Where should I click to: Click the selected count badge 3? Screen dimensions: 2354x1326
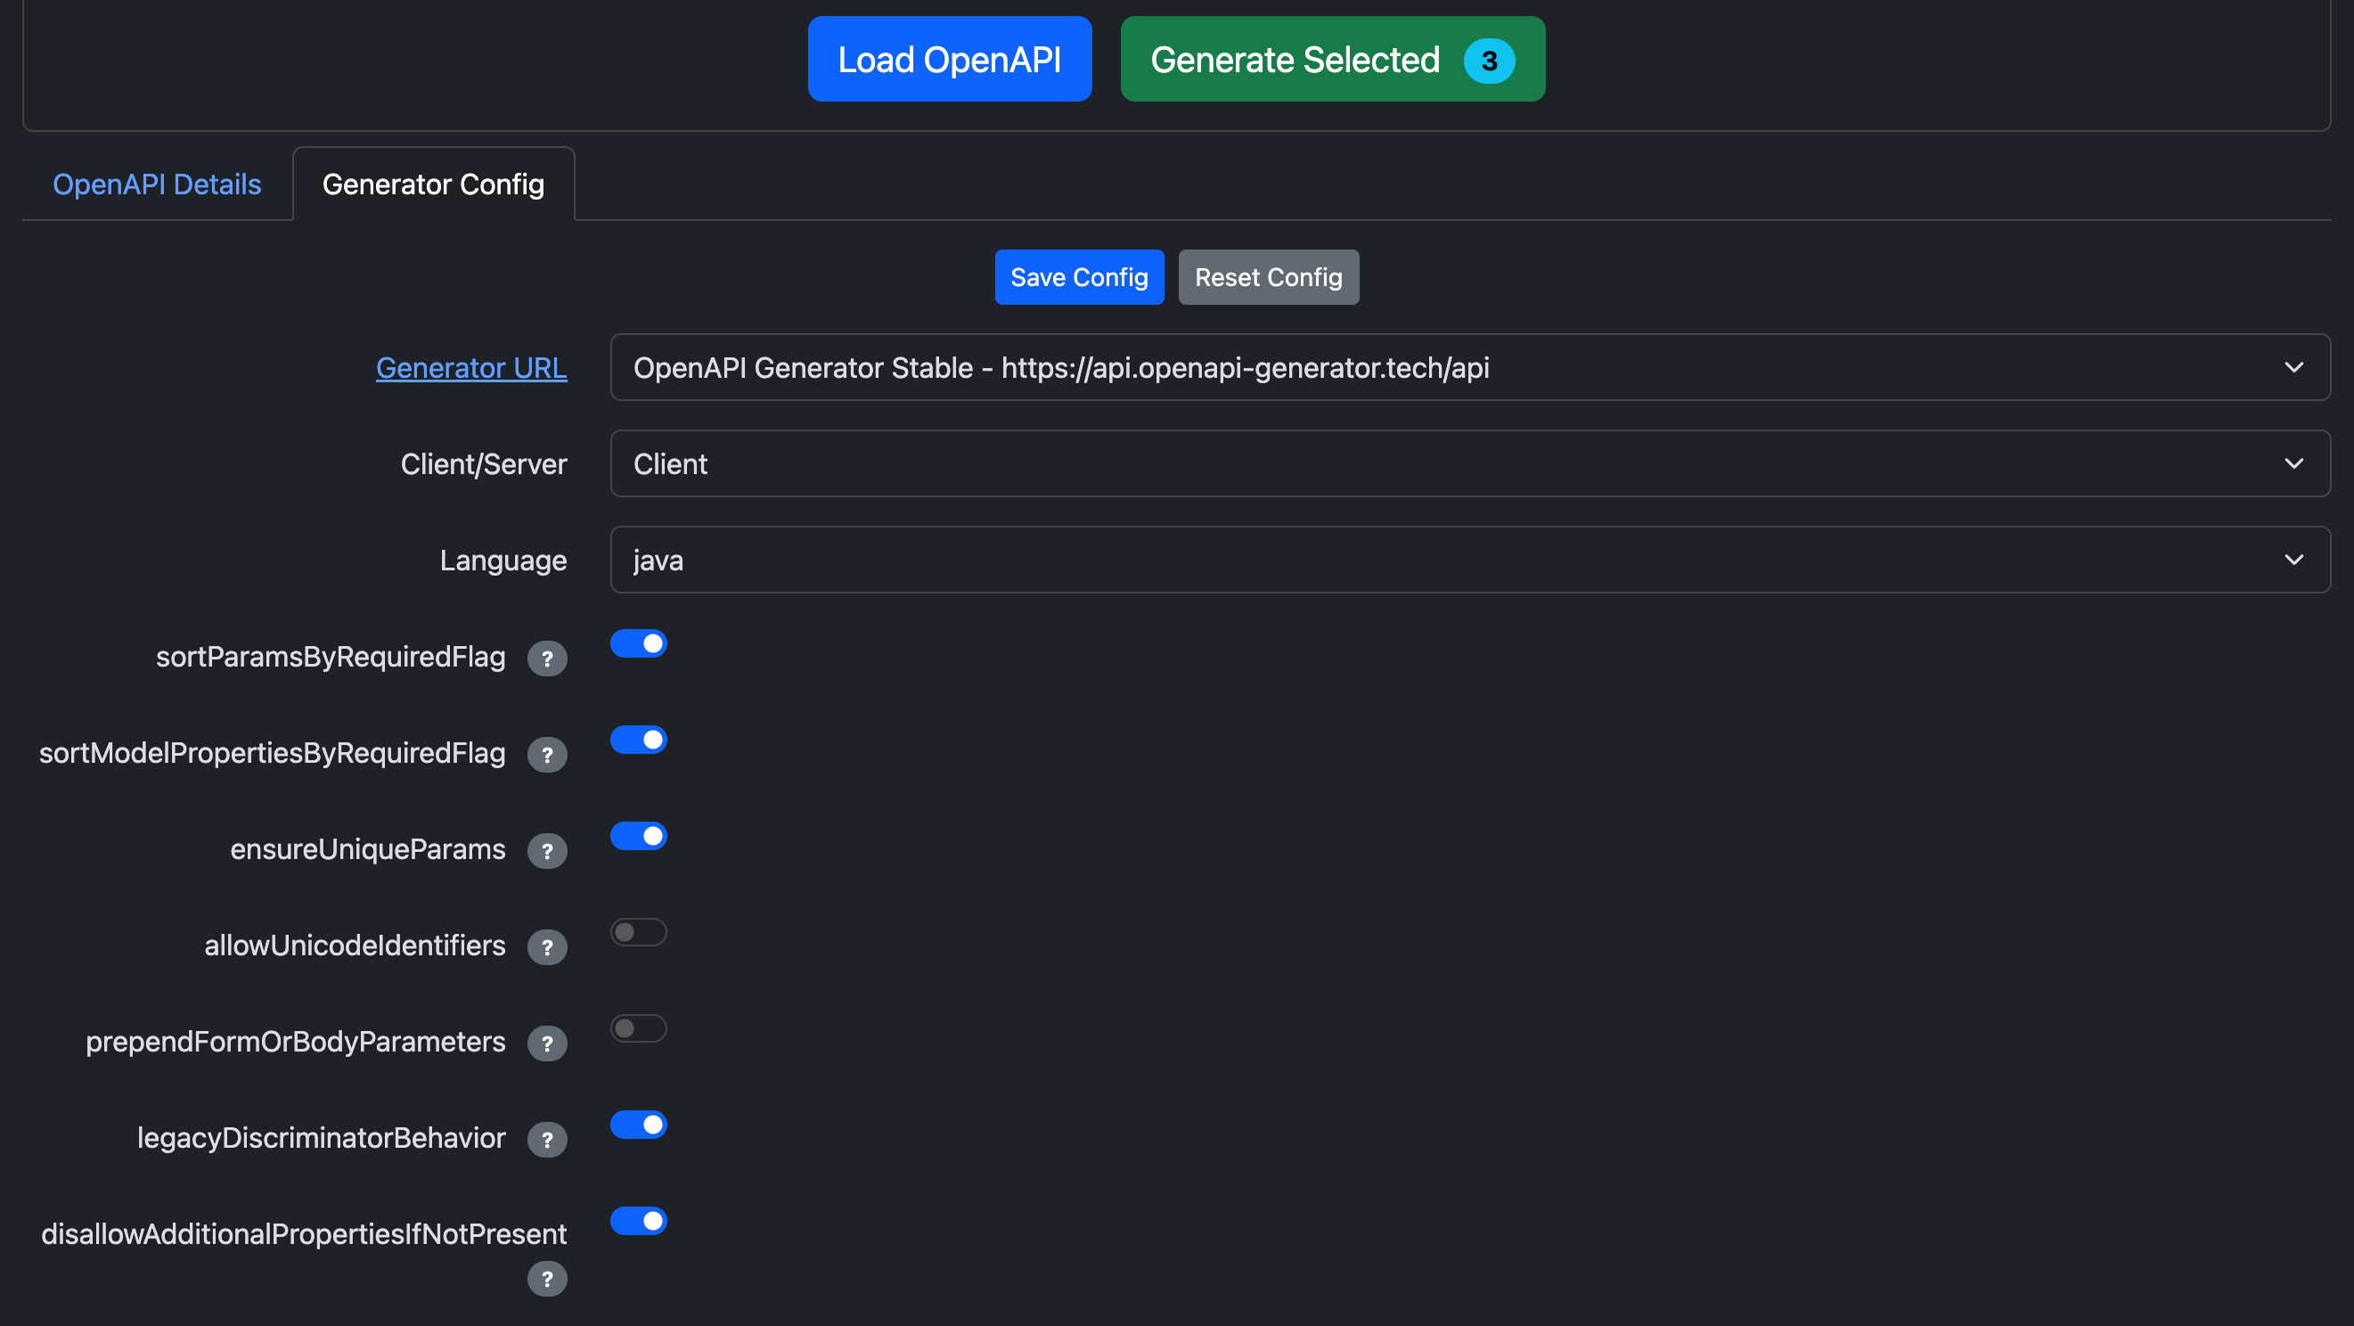point(1489,61)
